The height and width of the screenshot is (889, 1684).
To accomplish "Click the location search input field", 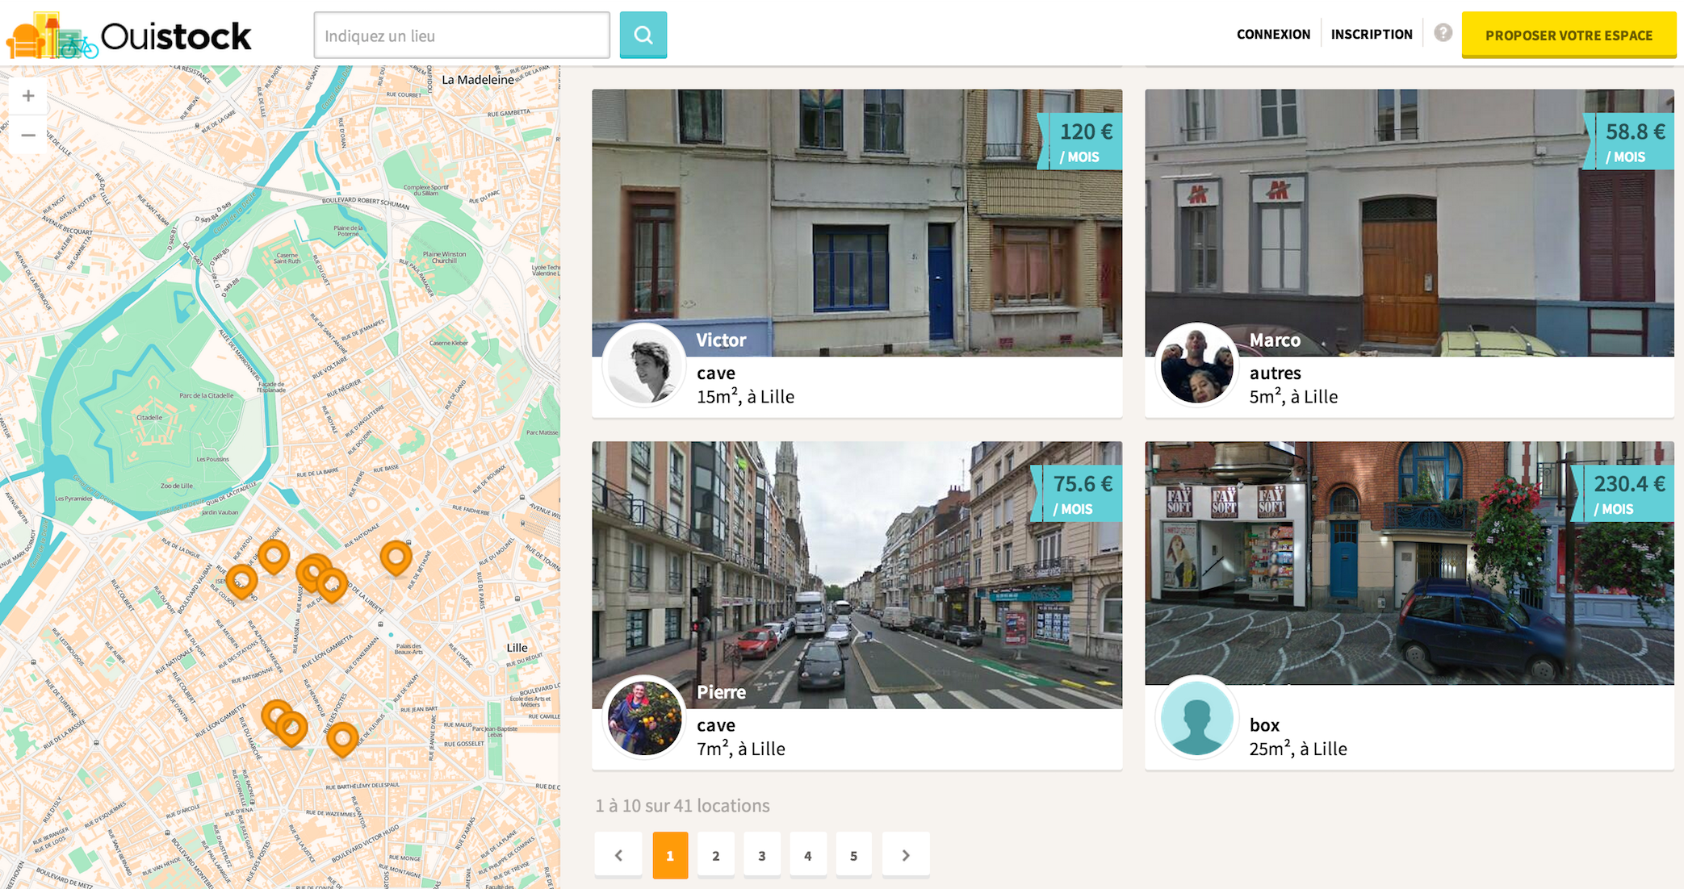I will pyautogui.click(x=461, y=35).
